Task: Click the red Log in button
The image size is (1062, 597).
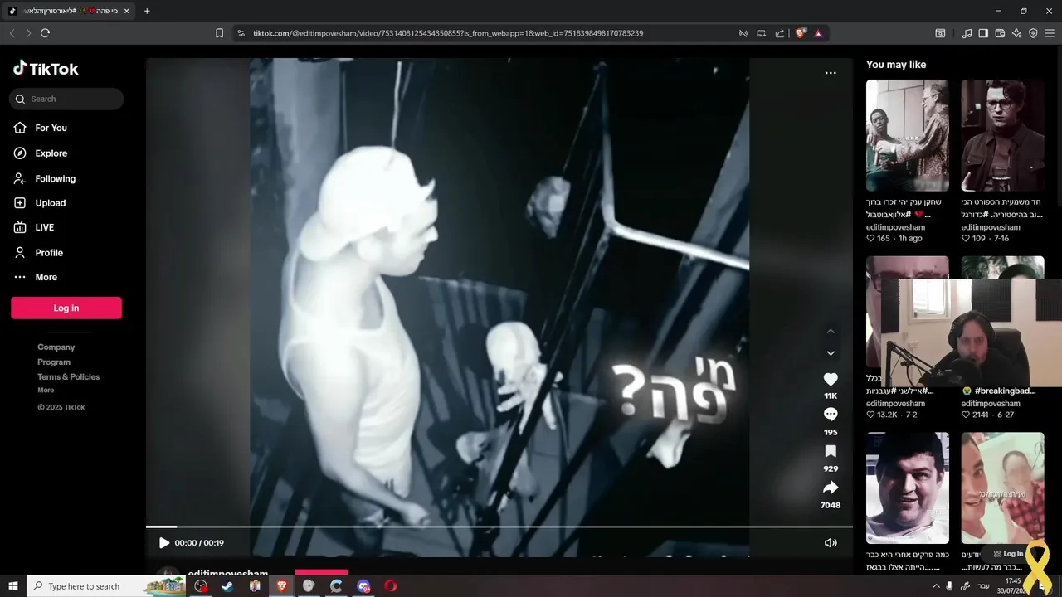Action: (66, 308)
